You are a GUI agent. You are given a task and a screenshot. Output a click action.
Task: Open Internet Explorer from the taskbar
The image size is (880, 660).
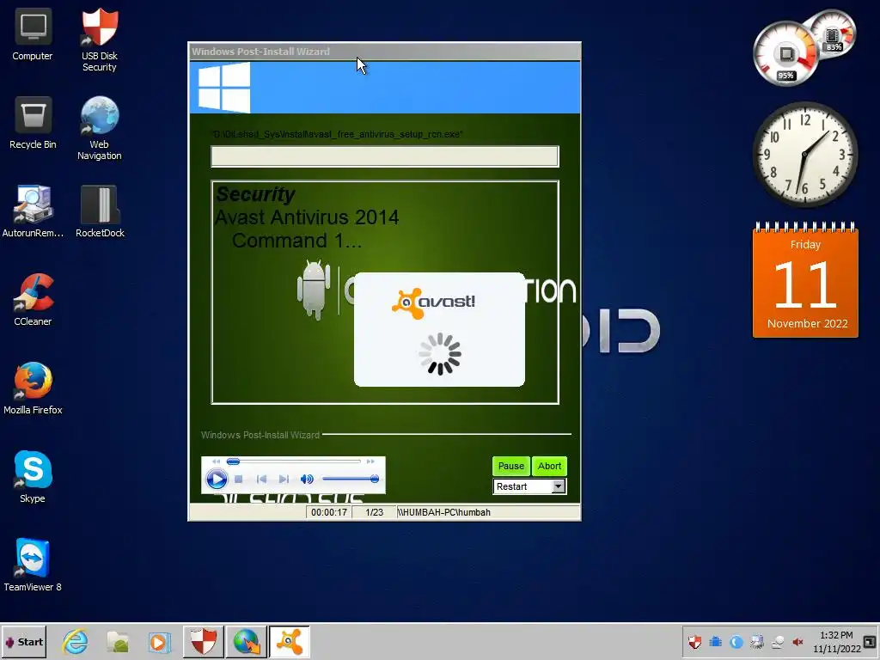[x=76, y=642]
